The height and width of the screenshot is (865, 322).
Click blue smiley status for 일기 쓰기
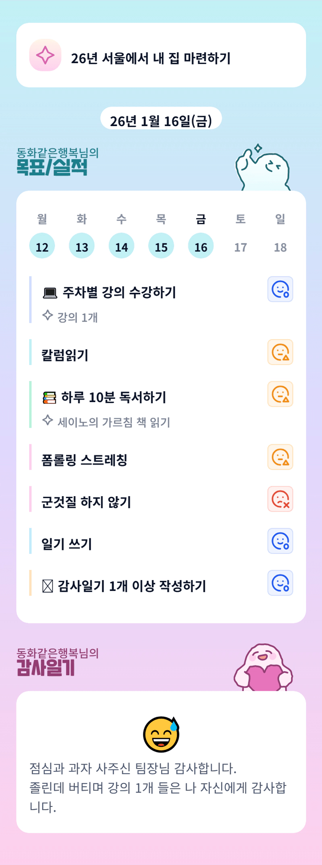tap(280, 541)
